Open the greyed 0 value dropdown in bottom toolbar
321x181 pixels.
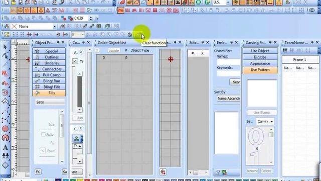pos(82,35)
